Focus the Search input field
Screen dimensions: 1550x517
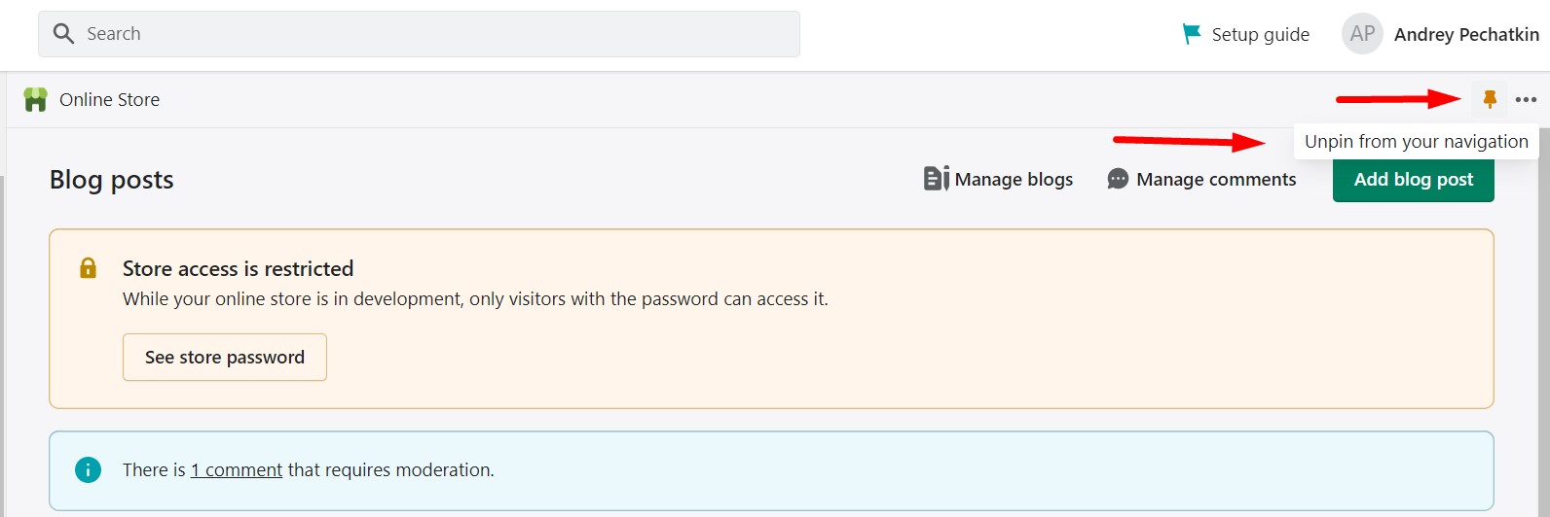coord(419,34)
